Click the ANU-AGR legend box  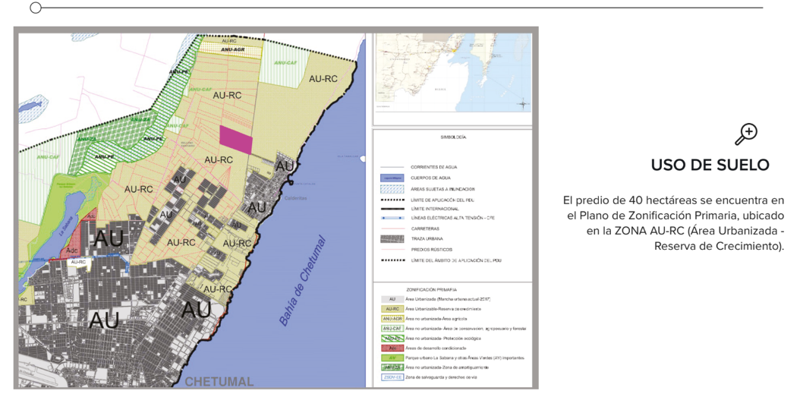tap(392, 319)
